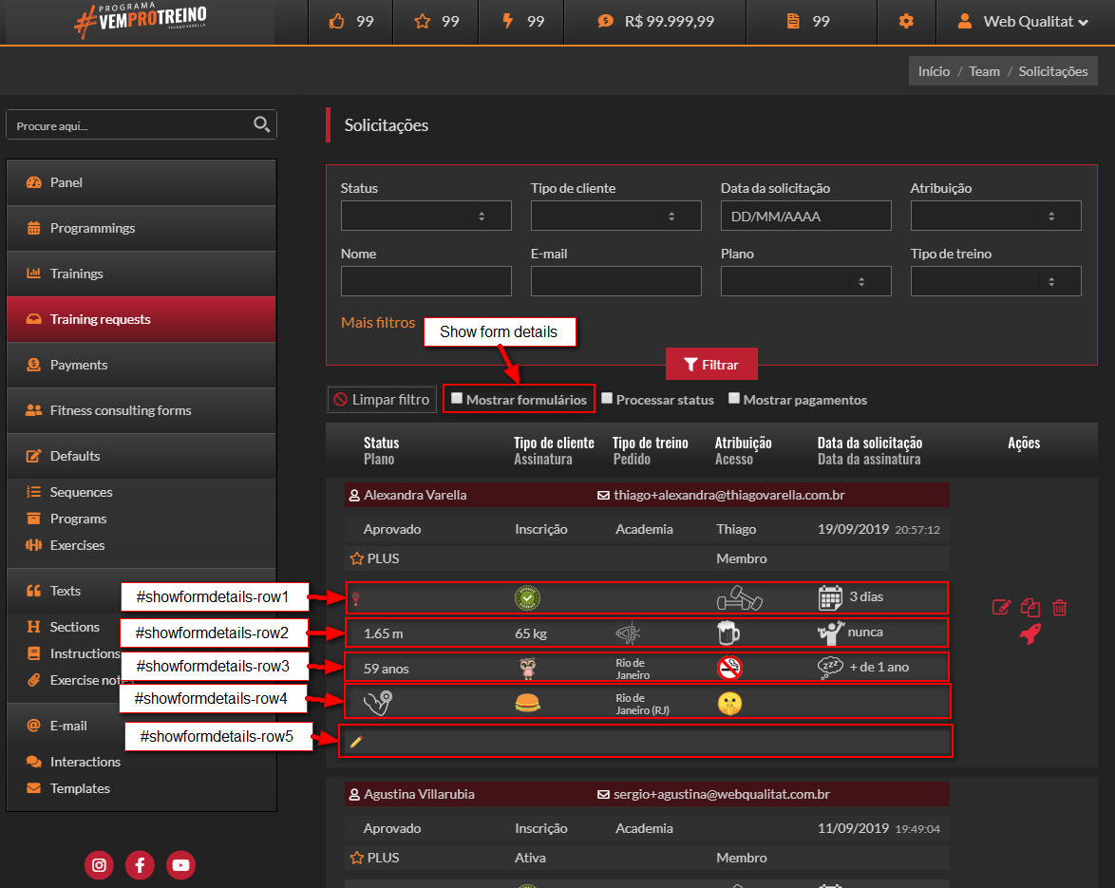Open Fitness consulting forms
Screen dimensions: 1115x888
click(142, 410)
